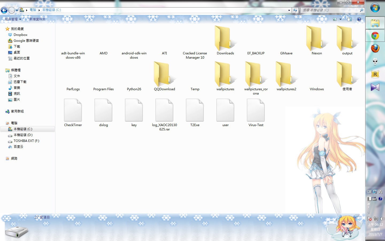Click 本機磁碟 (C:) breadcrumb segment
The image size is (385, 241).
(52, 10)
